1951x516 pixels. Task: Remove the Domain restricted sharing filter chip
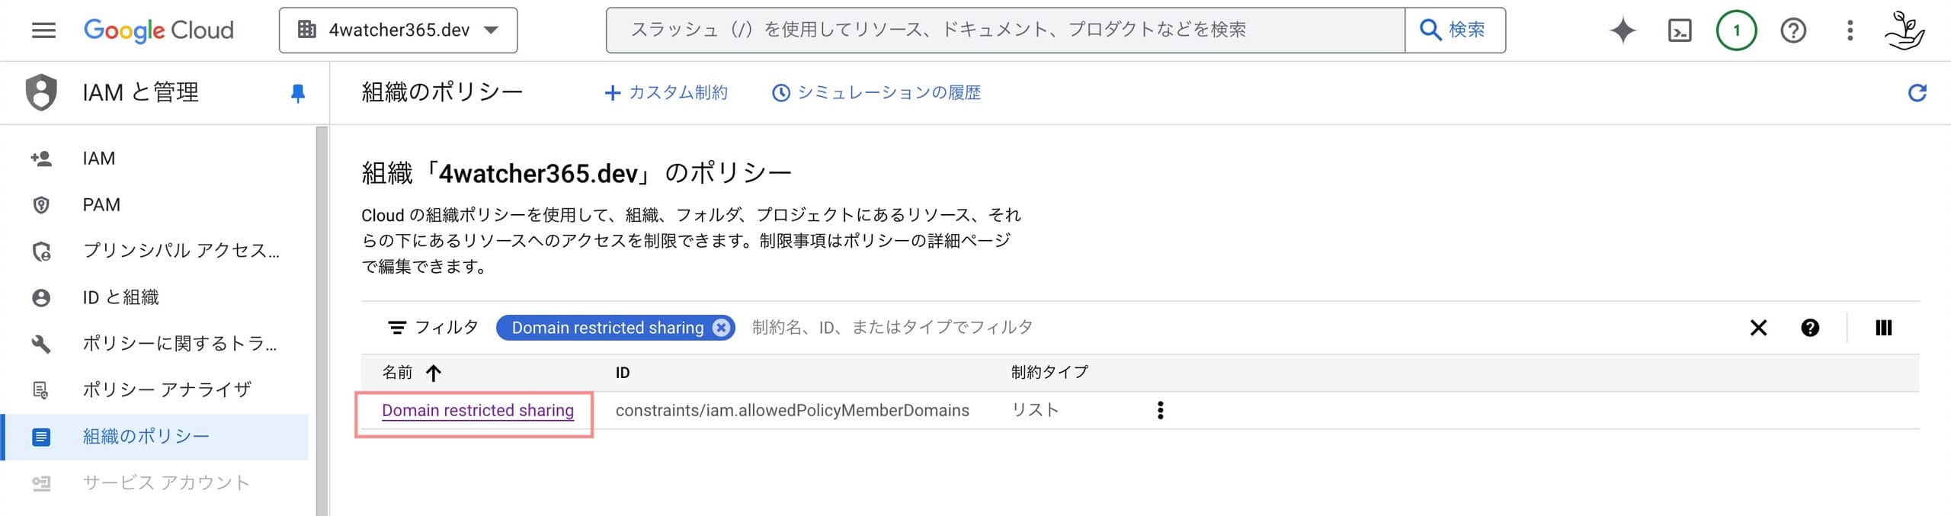tap(720, 328)
